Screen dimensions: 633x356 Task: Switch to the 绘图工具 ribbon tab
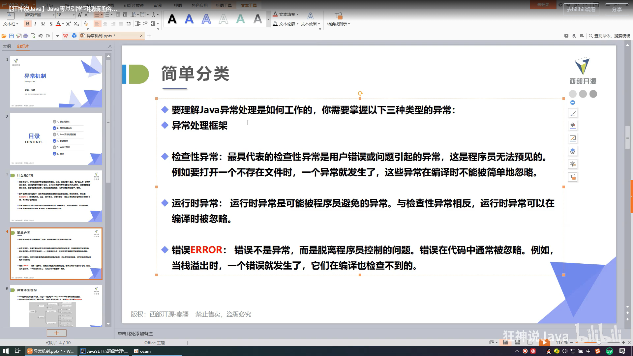pos(224,5)
